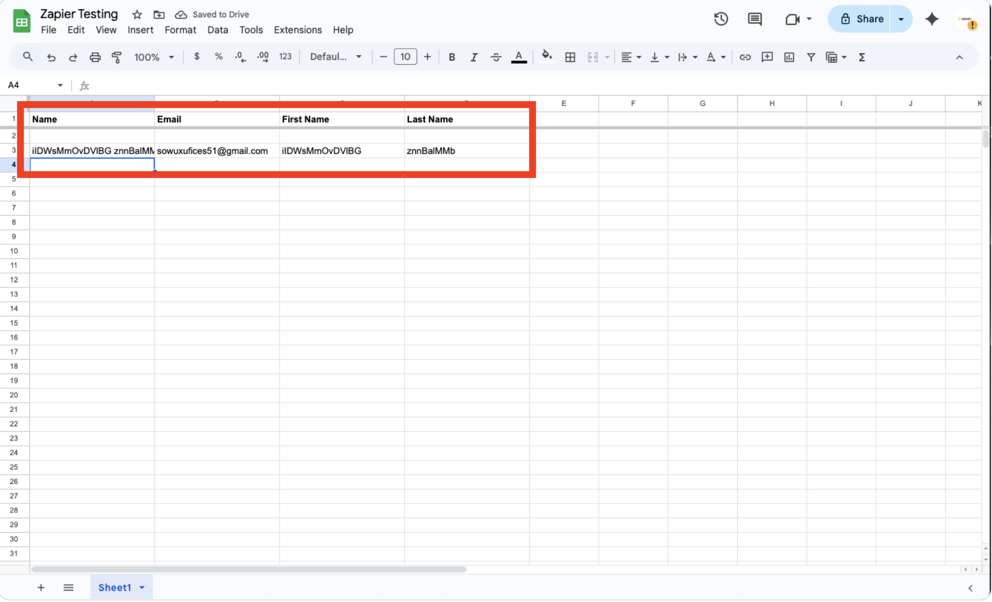Screen dimensions: 992x602
Task: Toggle bold formatting
Action: pos(451,57)
